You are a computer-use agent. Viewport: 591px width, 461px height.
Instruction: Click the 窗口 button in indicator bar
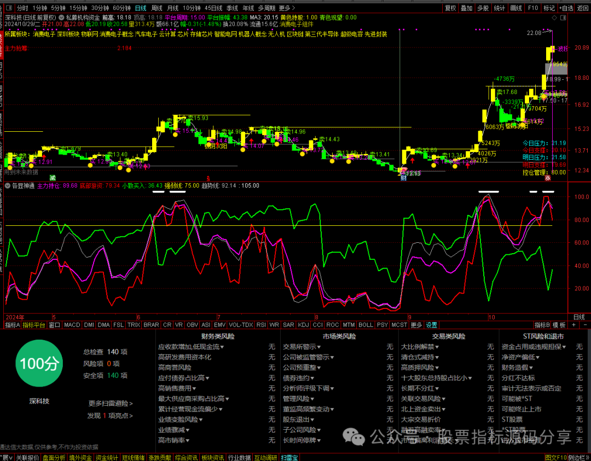coord(55,325)
